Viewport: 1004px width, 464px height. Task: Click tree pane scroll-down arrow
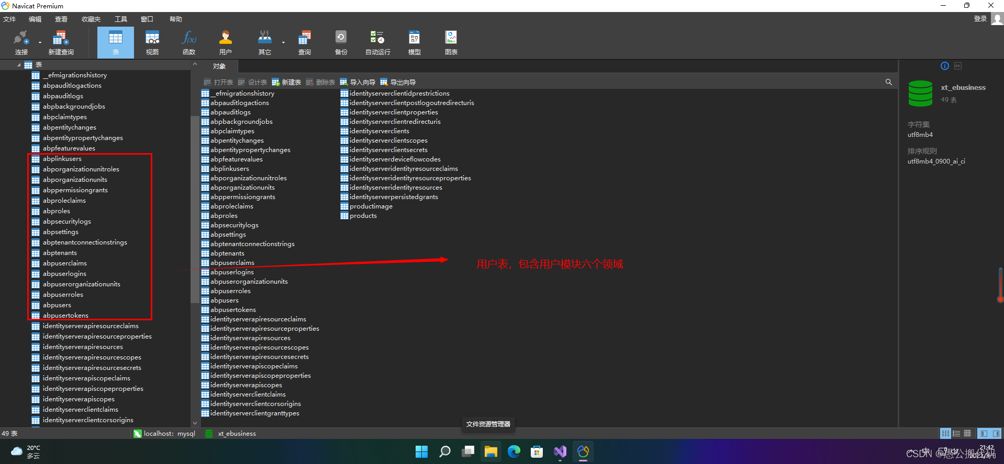195,423
